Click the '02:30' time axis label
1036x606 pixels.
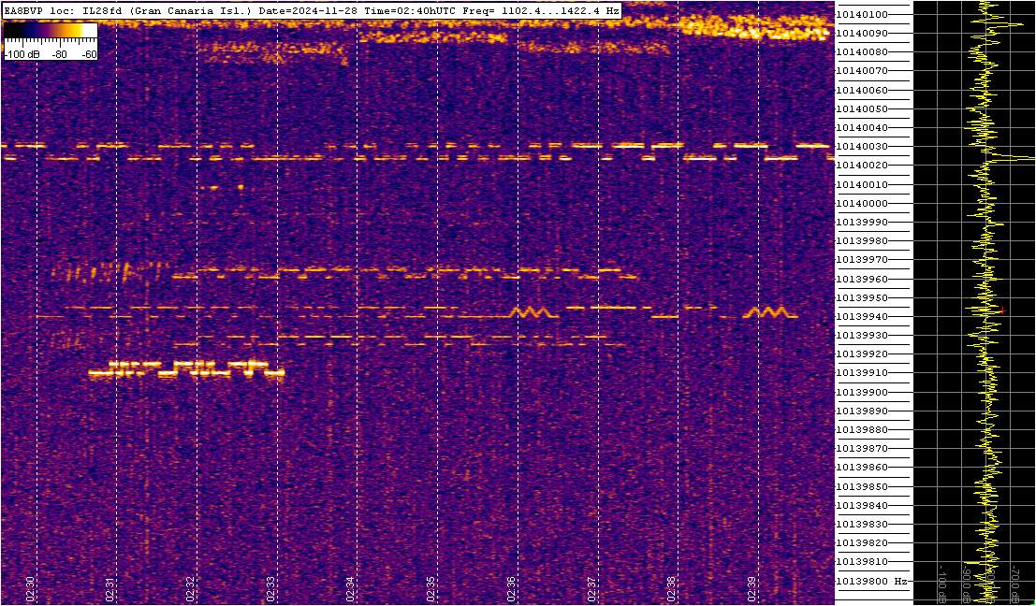[x=30, y=587]
